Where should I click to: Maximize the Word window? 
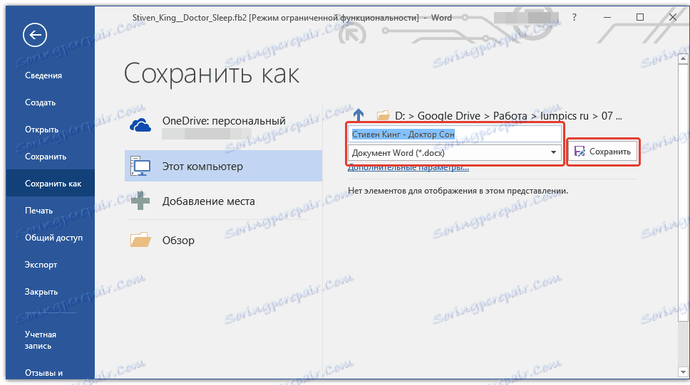click(640, 17)
